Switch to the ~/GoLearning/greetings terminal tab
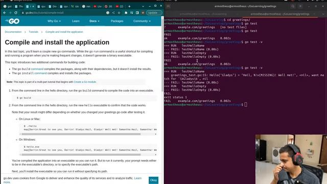Screen dimensions: 327x184 click(280, 14)
